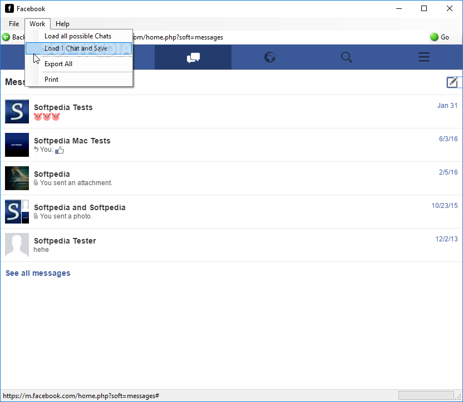Viewport: 463px width, 402px height.
Task: Select Load all possible Chats
Action: (x=78, y=36)
